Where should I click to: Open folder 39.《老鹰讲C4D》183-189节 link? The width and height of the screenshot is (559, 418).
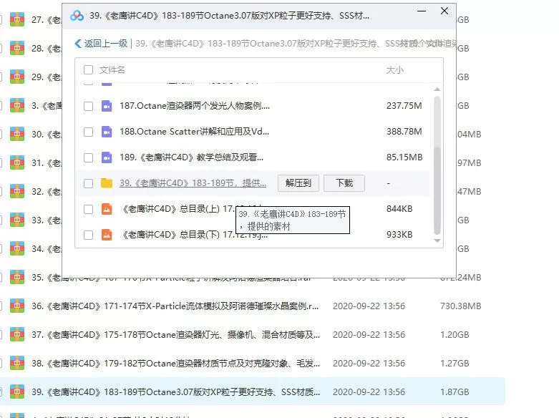193,183
